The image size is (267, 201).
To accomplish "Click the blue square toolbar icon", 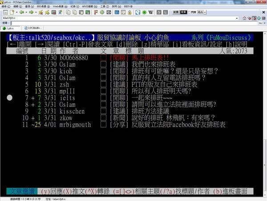I will point(117,12).
